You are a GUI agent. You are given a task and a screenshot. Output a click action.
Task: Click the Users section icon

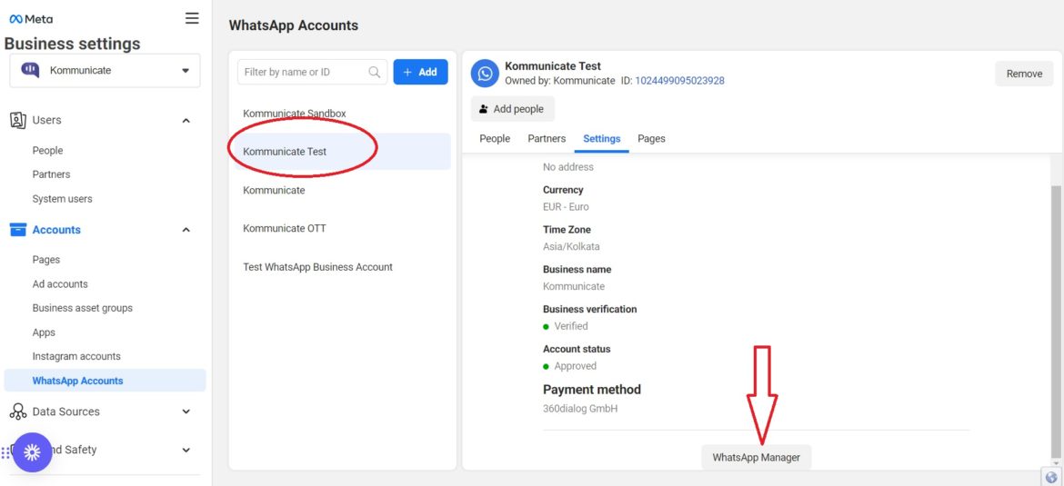pyautogui.click(x=17, y=120)
